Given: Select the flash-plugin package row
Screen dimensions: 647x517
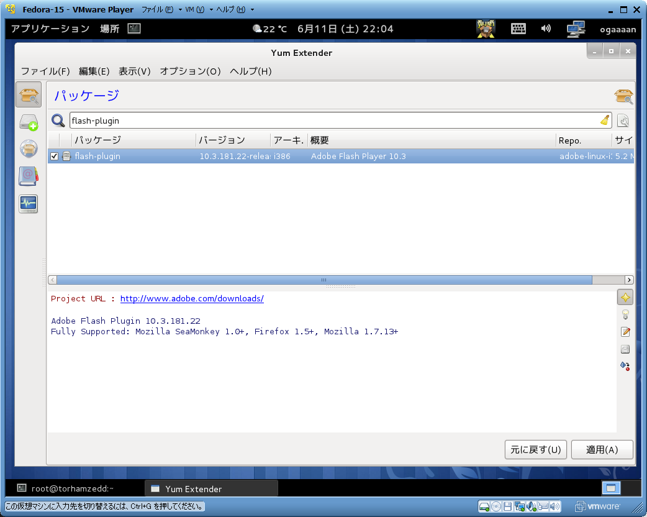Looking at the screenshot, I should 341,156.
